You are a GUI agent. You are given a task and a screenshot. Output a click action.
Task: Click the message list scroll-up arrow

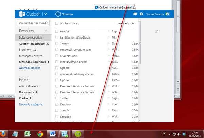pos(140,20)
